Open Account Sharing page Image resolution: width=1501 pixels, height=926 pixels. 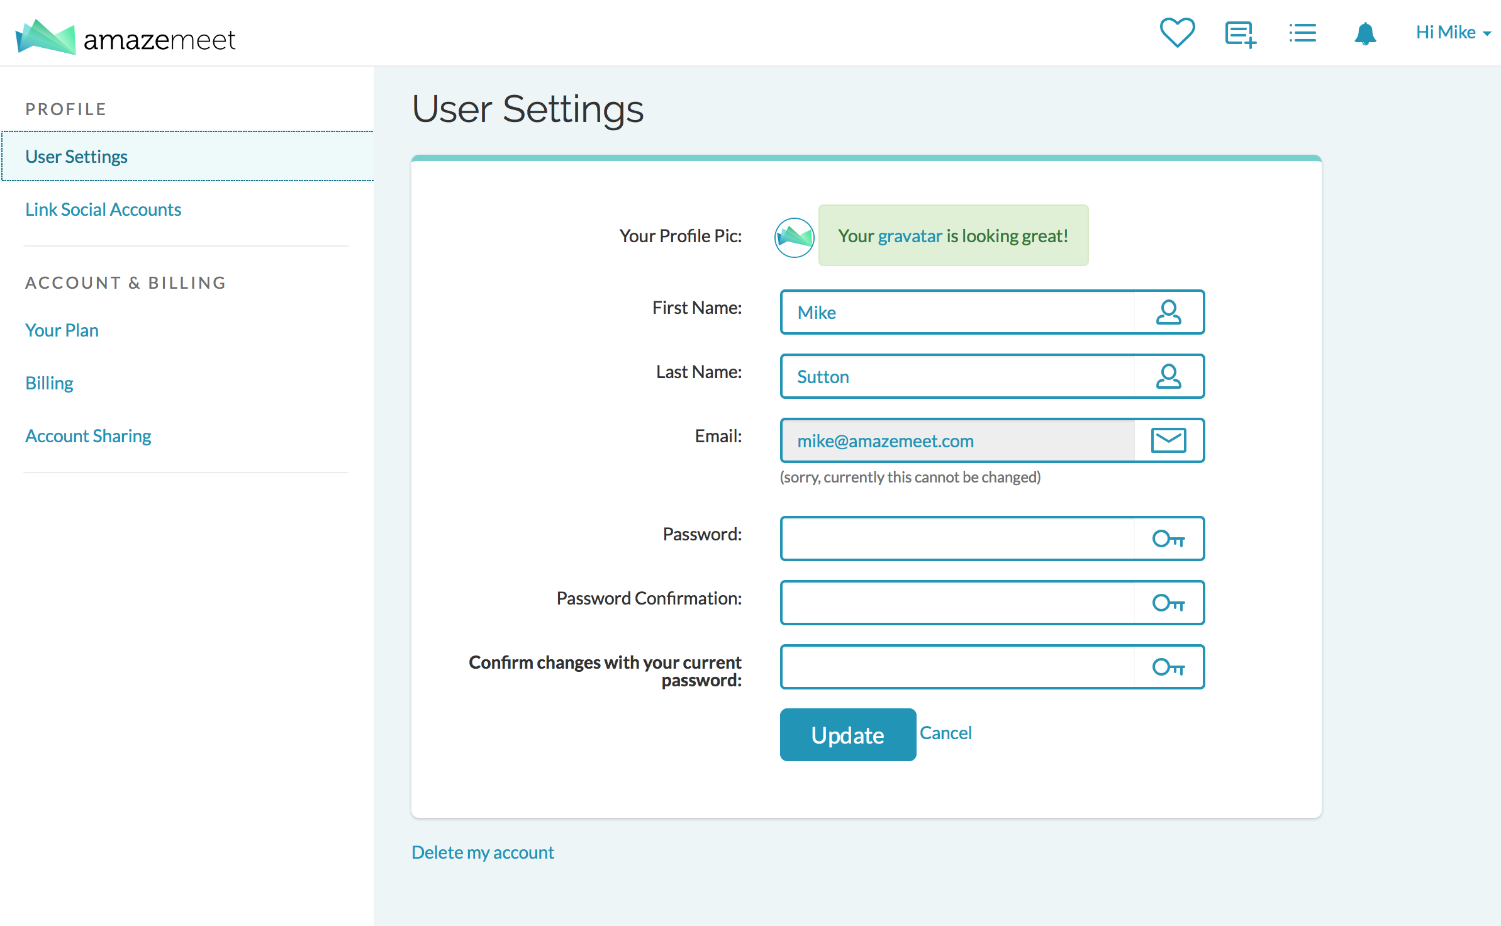pyautogui.click(x=88, y=436)
